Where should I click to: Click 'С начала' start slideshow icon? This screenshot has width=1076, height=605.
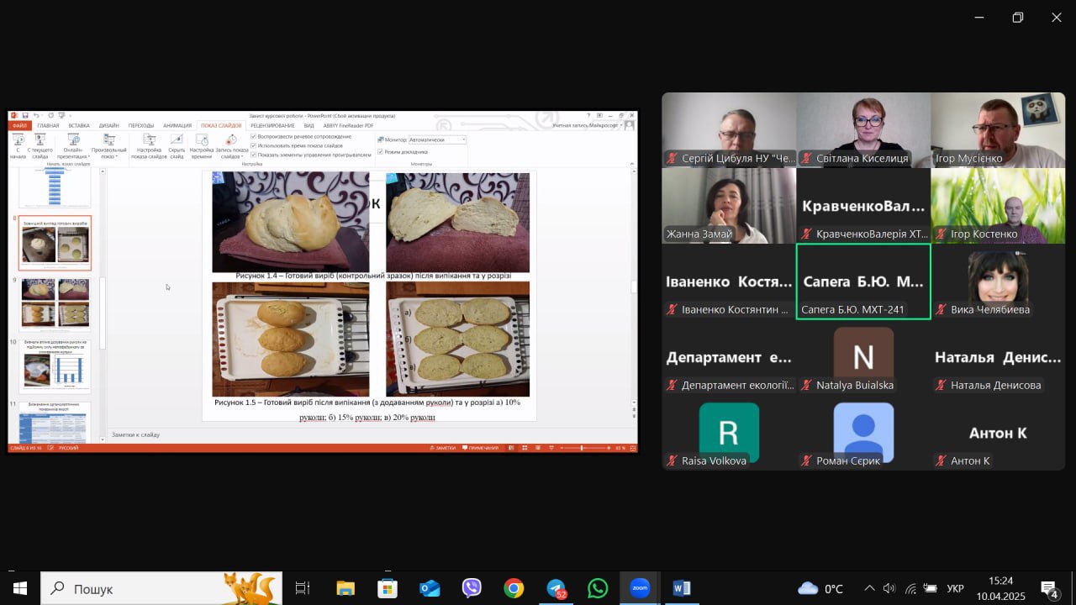[x=18, y=140]
